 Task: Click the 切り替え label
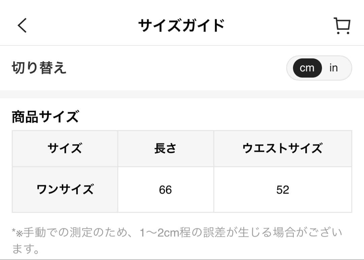[39, 68]
